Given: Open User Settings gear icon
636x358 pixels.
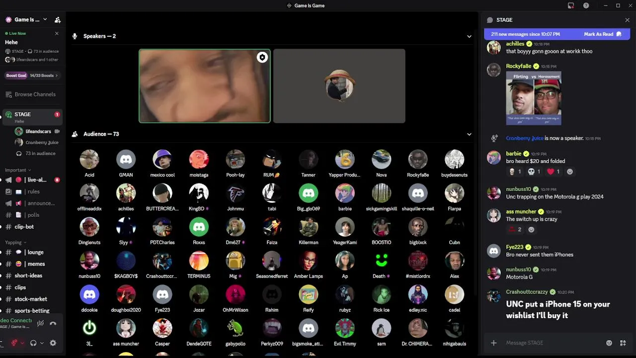Looking at the screenshot, I should (x=53, y=343).
